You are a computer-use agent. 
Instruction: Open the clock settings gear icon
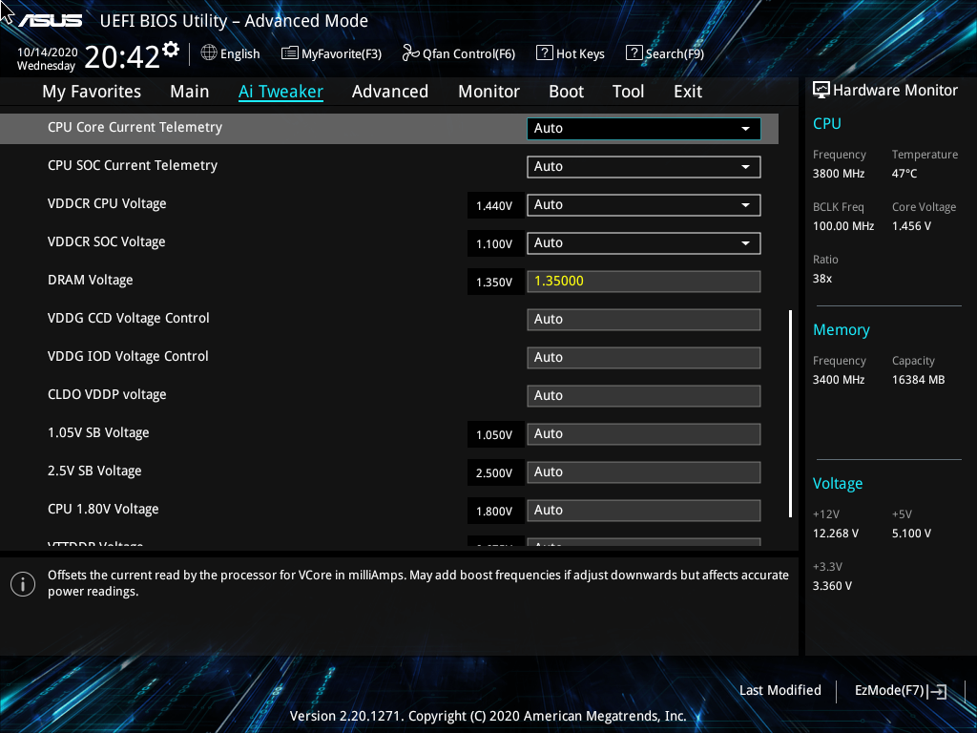point(171,50)
